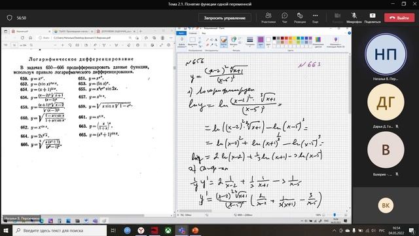Expand the PDF Draw tool options arrow

110,45
